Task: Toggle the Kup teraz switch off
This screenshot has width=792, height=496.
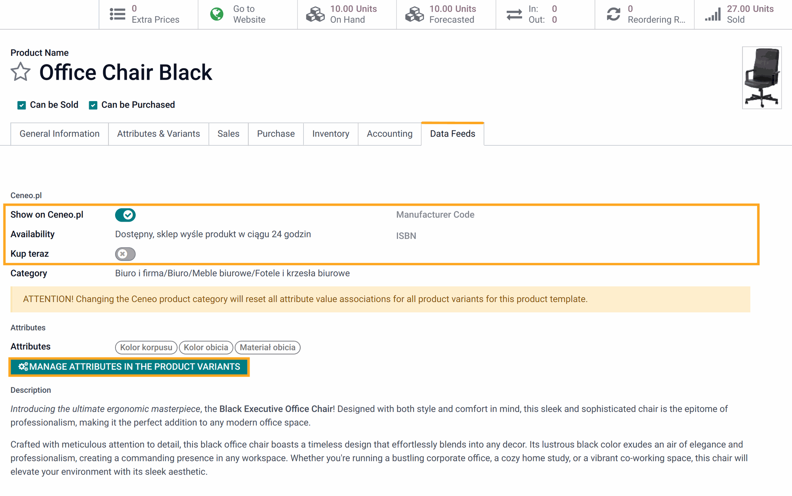Action: pyautogui.click(x=126, y=254)
